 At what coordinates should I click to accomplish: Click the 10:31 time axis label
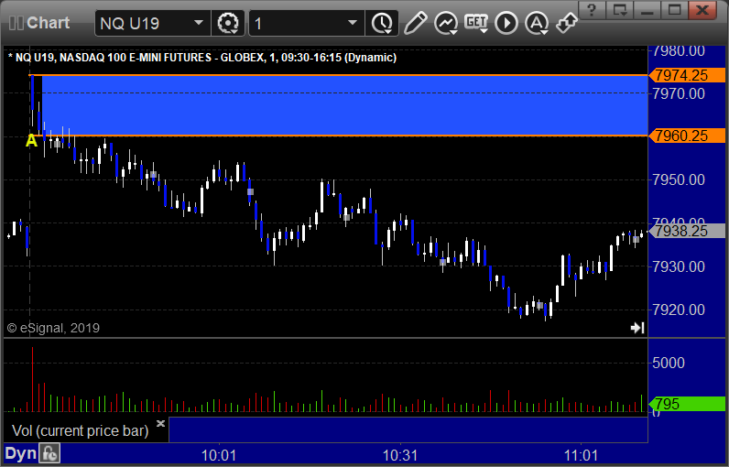[x=400, y=455]
